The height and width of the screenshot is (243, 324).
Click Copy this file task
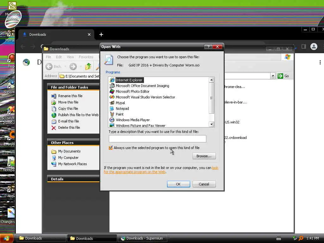[x=68, y=109]
